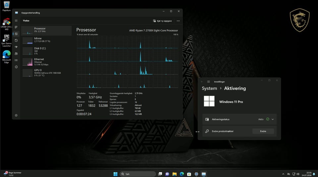Click the AMD Ryzen 7 2700X processor name
318x177 pixels.
pos(153,30)
